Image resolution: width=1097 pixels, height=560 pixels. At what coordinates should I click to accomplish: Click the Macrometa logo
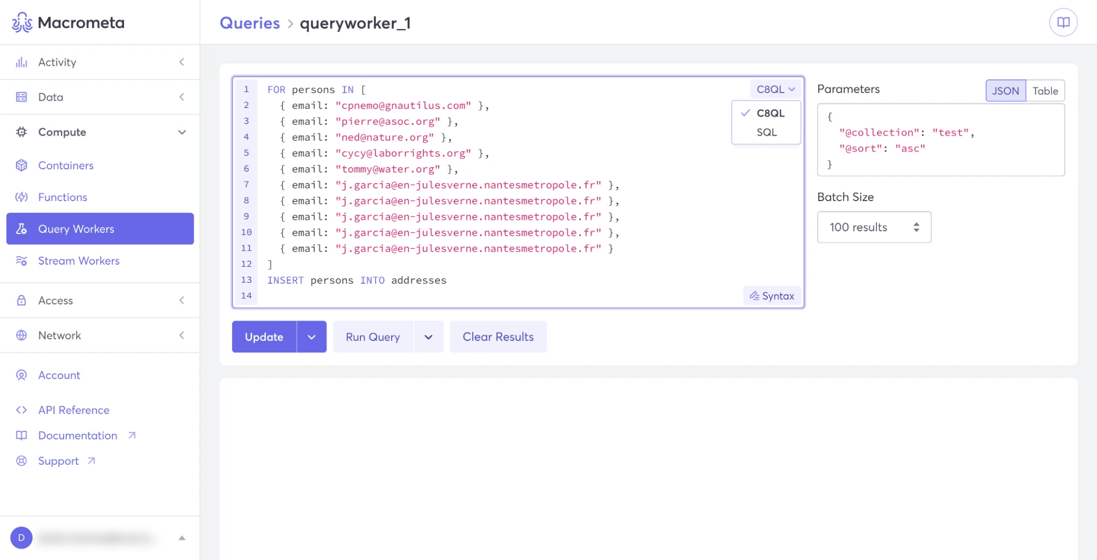coord(68,22)
